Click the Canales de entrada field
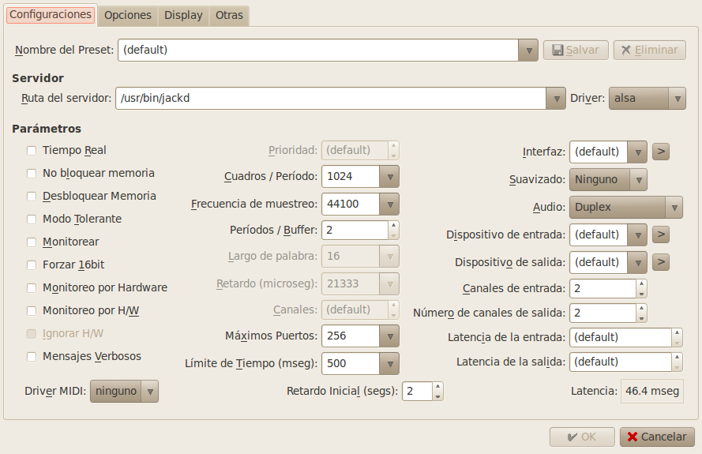The width and height of the screenshot is (702, 454). coord(603,289)
